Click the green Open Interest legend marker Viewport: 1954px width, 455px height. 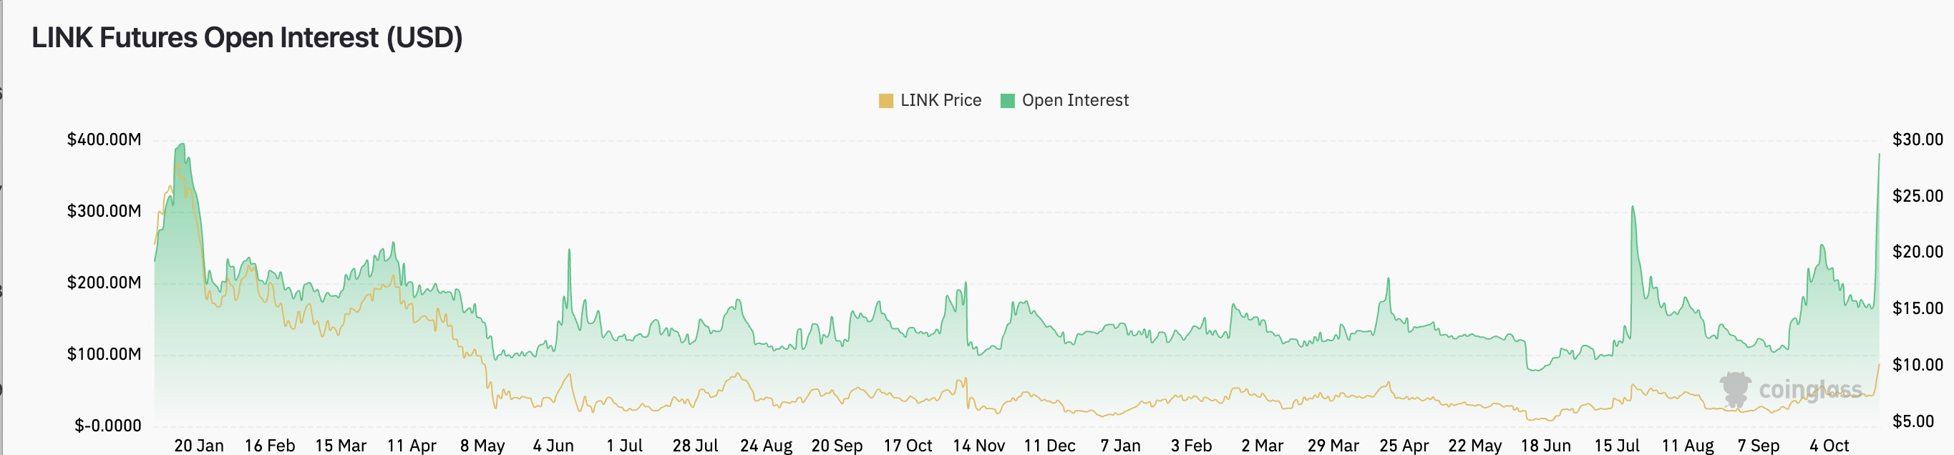1007,101
